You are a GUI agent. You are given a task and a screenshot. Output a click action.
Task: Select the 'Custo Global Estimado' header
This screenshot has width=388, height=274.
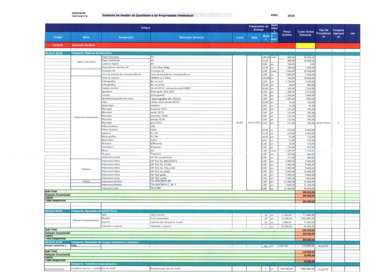305,33
